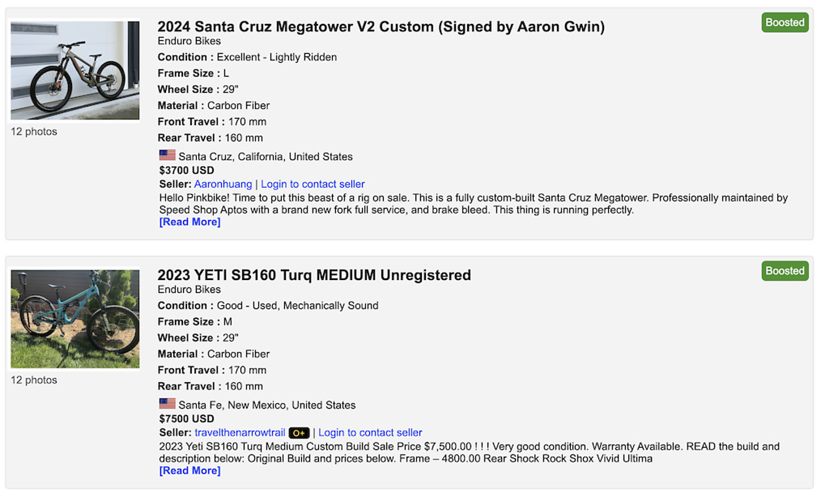
Task: Click the 12 photos label under Megatower
Action: click(x=34, y=131)
